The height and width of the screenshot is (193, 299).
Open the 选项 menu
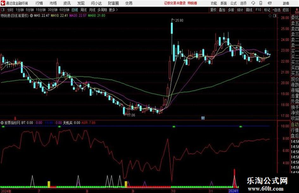tap(243, 3)
